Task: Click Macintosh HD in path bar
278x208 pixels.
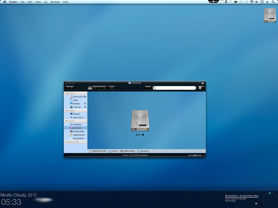Action: [x=98, y=151]
